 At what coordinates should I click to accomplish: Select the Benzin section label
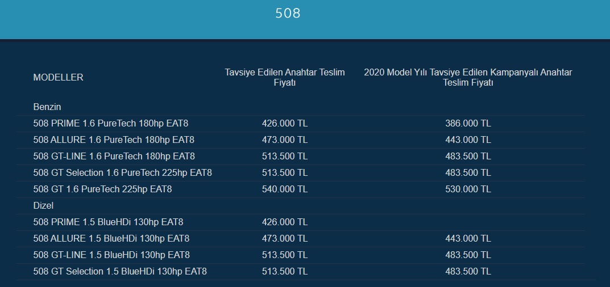click(x=47, y=107)
